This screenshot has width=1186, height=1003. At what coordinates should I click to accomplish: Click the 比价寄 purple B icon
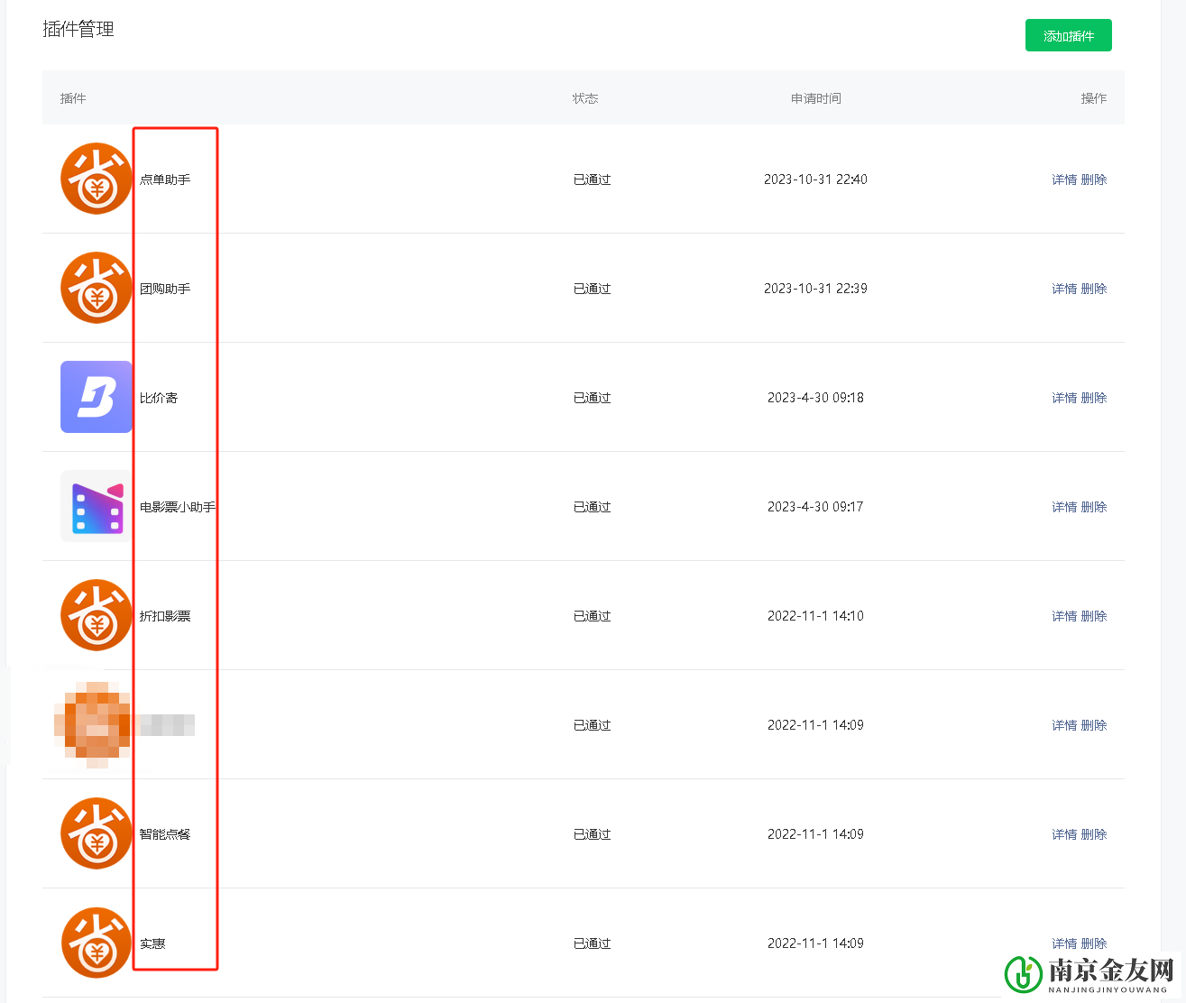pyautogui.click(x=97, y=397)
